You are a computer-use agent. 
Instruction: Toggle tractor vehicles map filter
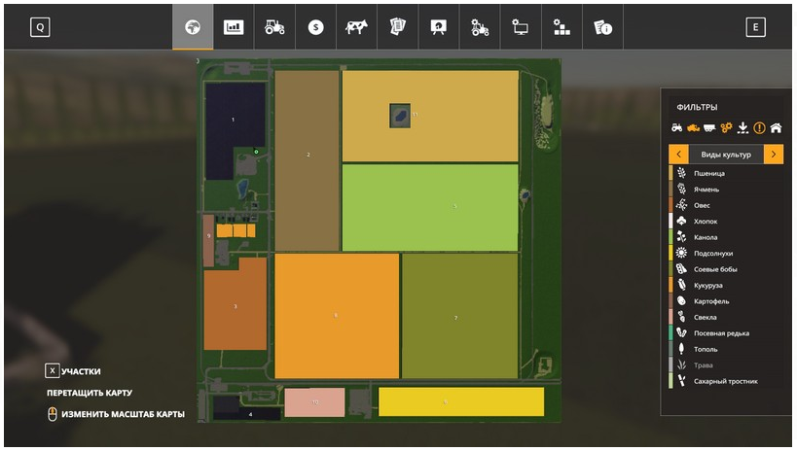point(677,127)
